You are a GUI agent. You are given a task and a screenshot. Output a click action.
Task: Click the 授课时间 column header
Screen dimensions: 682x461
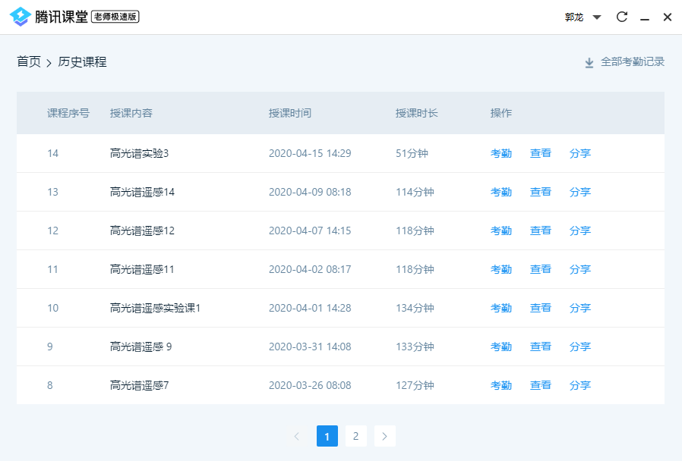point(290,113)
